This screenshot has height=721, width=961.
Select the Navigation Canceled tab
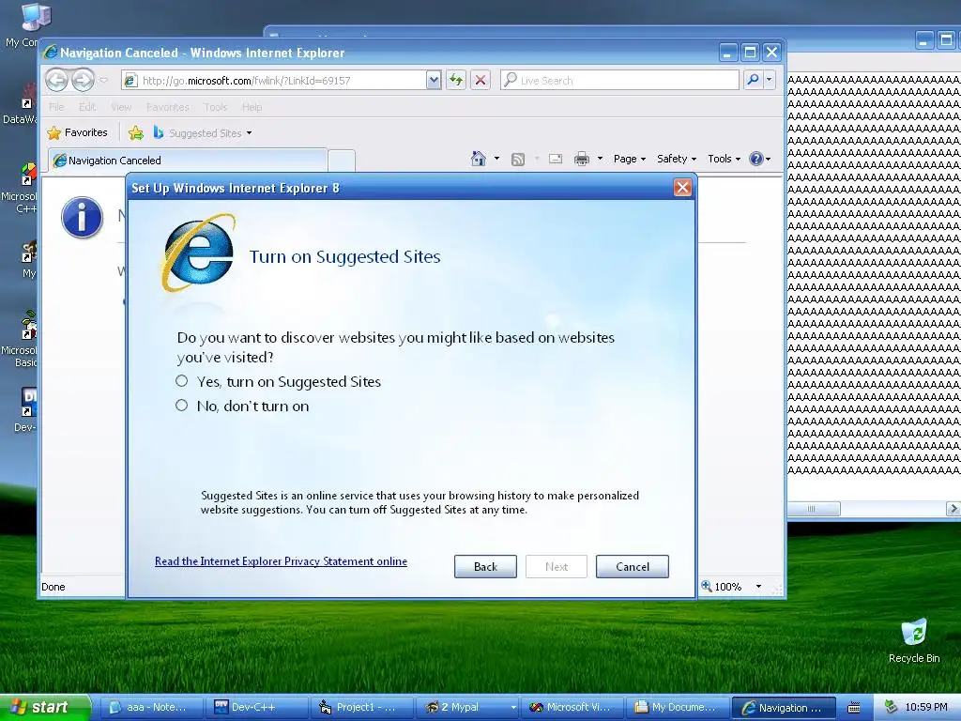tap(188, 161)
